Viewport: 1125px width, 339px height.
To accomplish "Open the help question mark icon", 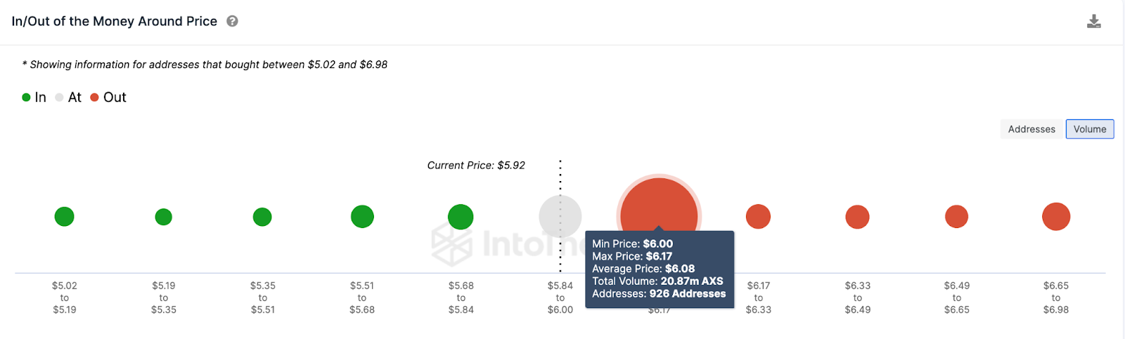I will [232, 21].
